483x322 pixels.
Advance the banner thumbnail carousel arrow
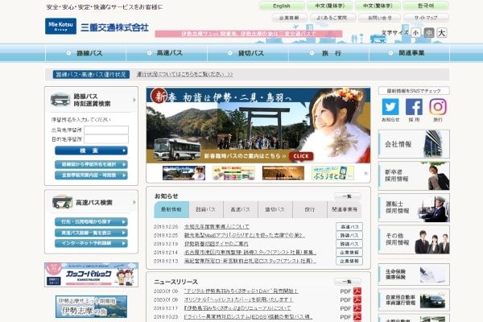point(365,173)
